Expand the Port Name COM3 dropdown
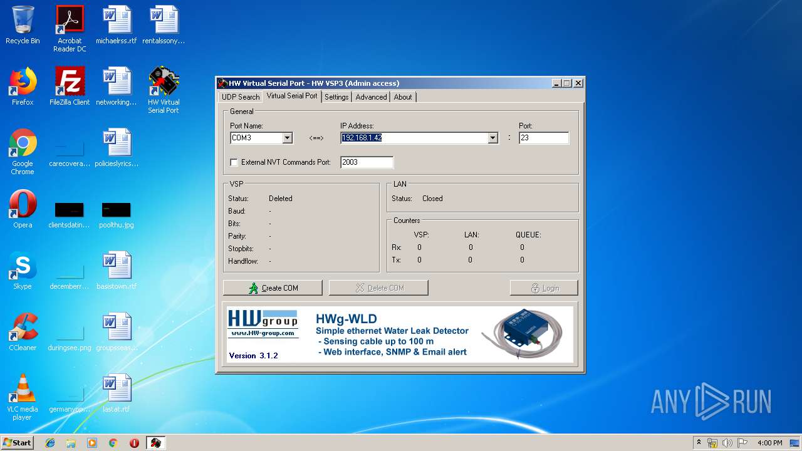 point(288,138)
